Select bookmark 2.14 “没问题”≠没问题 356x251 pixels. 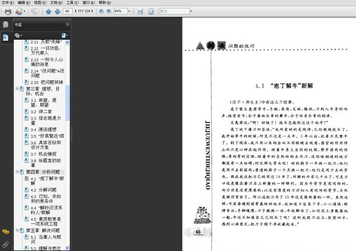click(47, 73)
